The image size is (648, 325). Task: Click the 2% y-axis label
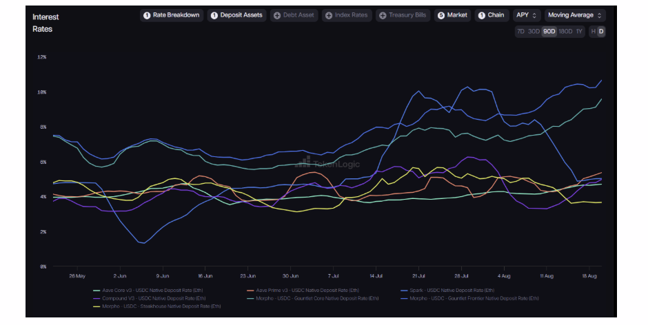(x=43, y=232)
